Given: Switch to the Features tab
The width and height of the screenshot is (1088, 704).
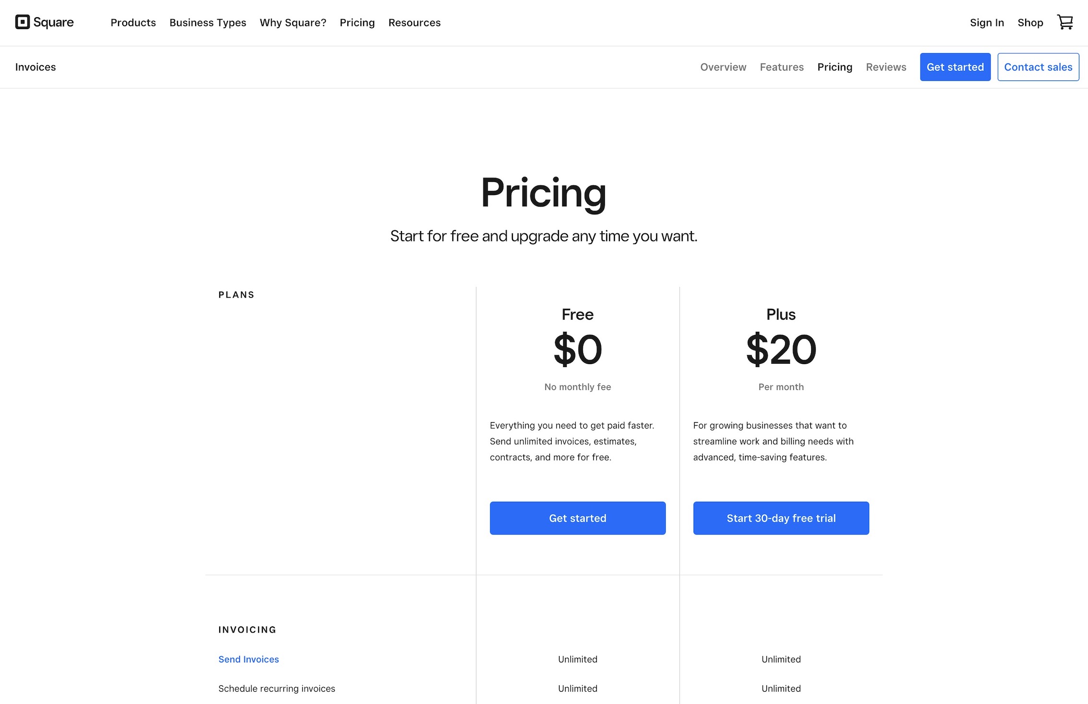Looking at the screenshot, I should [781, 67].
